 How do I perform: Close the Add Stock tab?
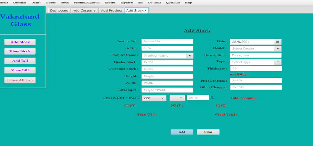[x=145, y=10]
